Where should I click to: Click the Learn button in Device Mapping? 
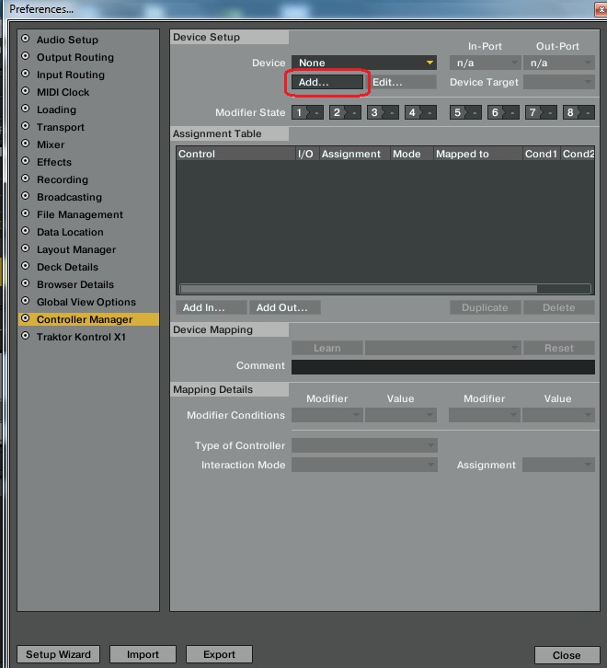tap(327, 348)
